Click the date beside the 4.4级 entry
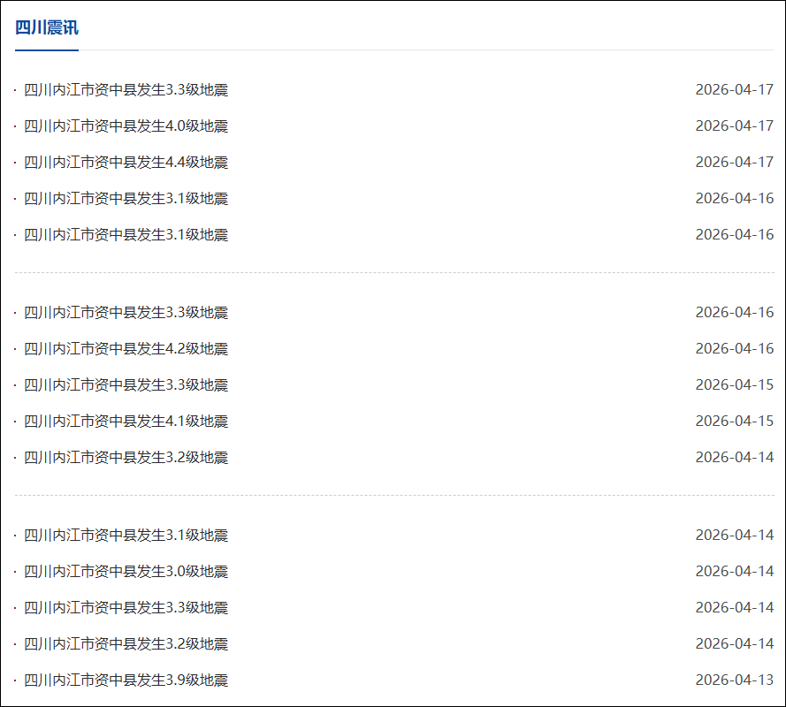The height and width of the screenshot is (707, 786). (x=734, y=163)
